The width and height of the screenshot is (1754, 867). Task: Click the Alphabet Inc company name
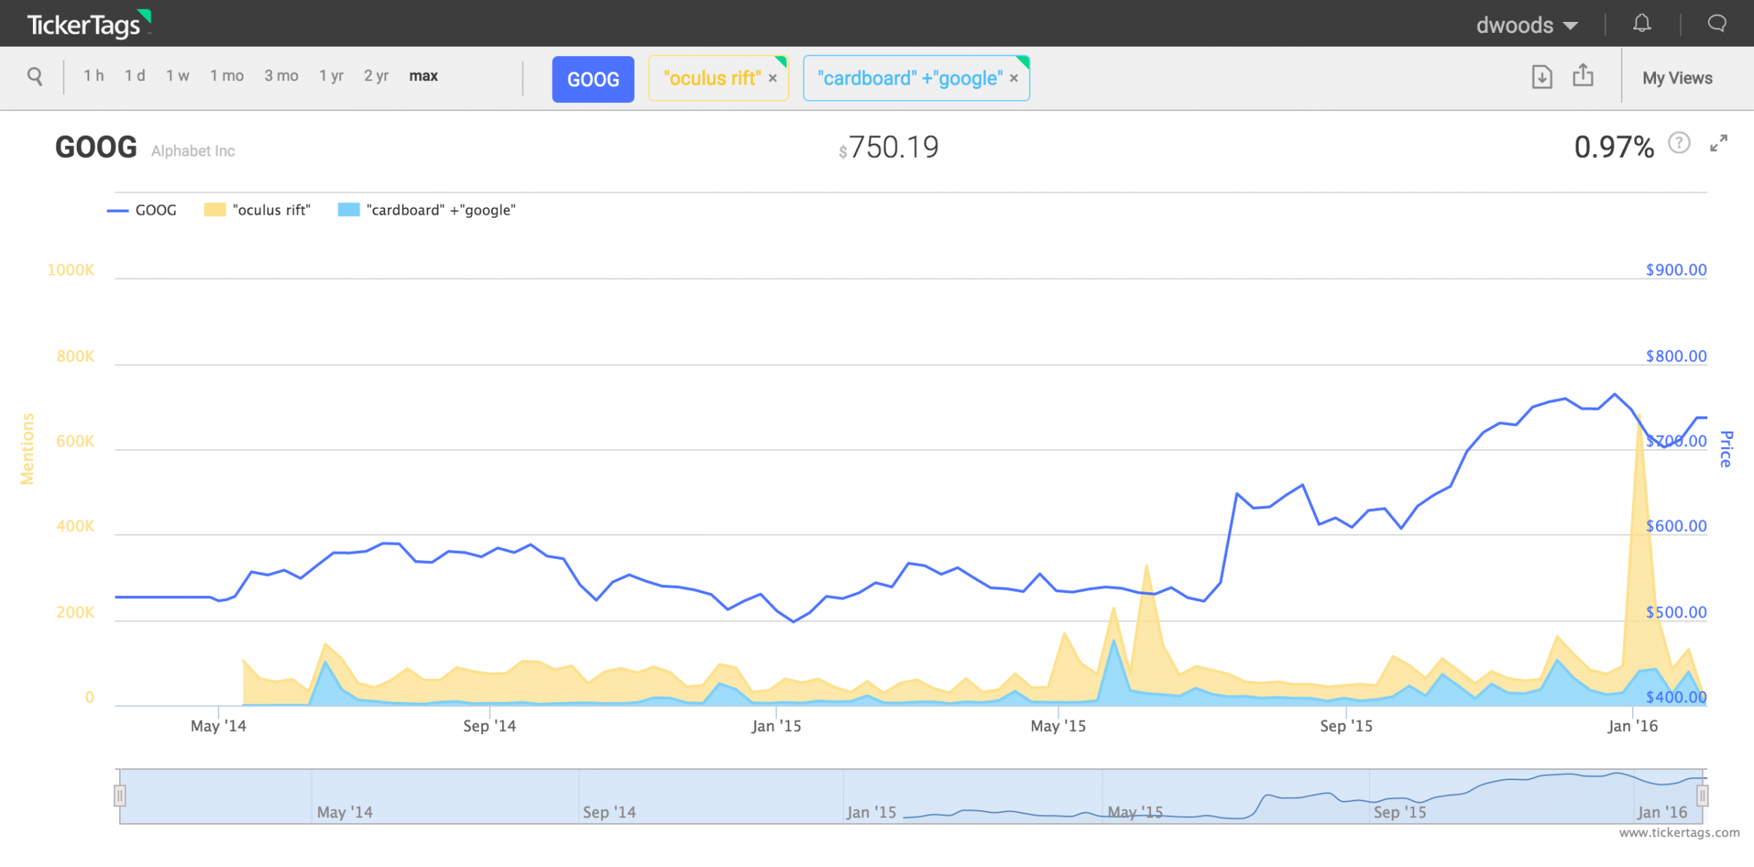click(193, 151)
